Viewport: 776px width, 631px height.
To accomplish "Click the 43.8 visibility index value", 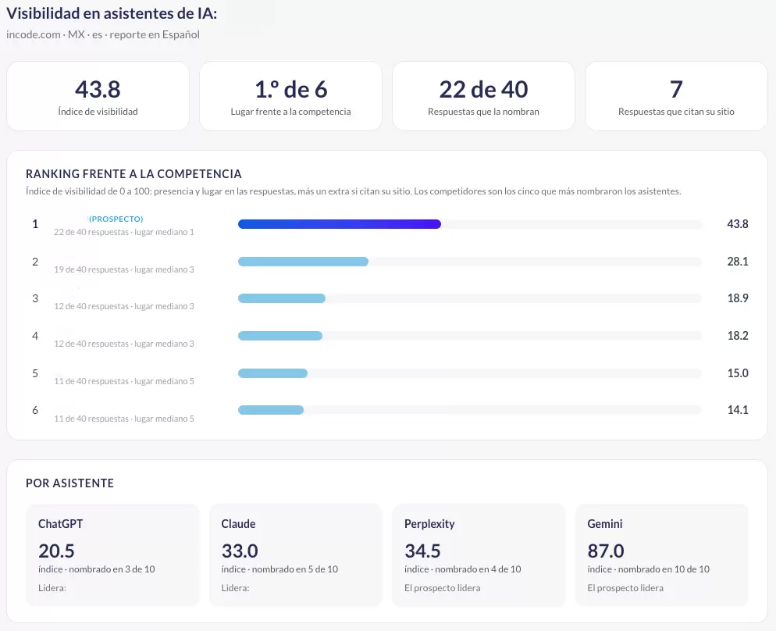I will [98, 90].
